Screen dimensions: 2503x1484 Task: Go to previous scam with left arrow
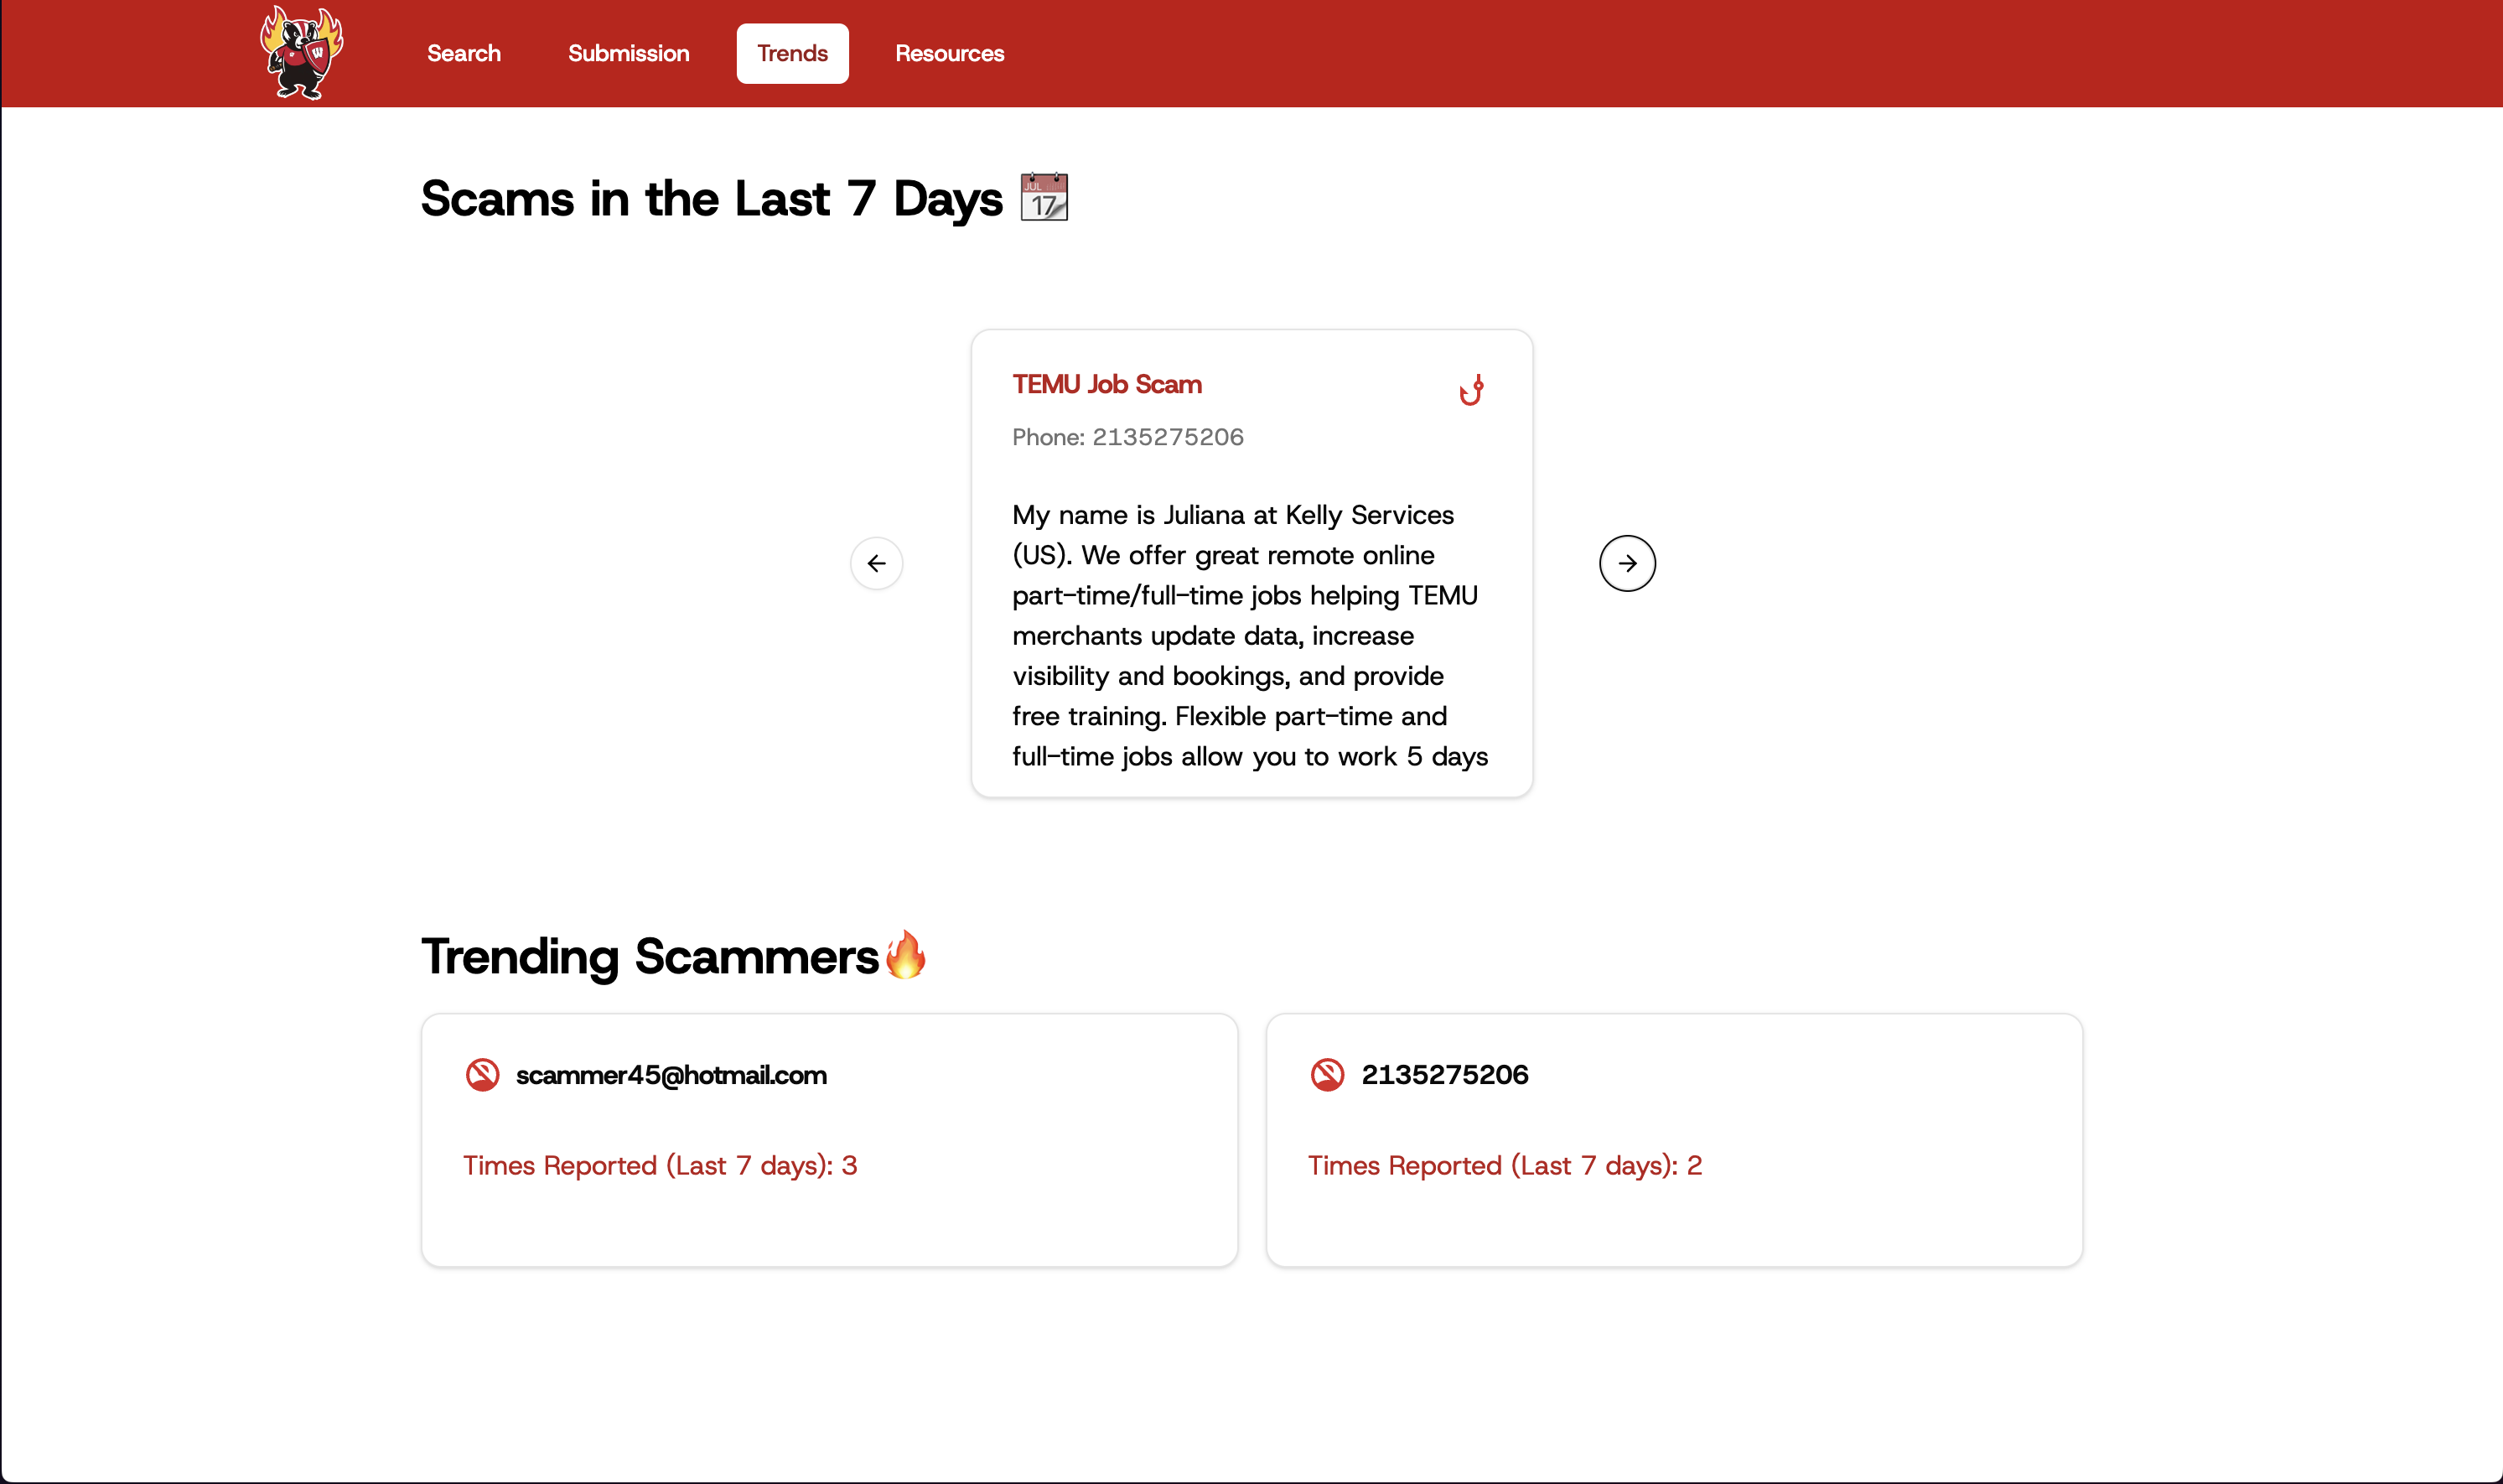click(x=876, y=563)
